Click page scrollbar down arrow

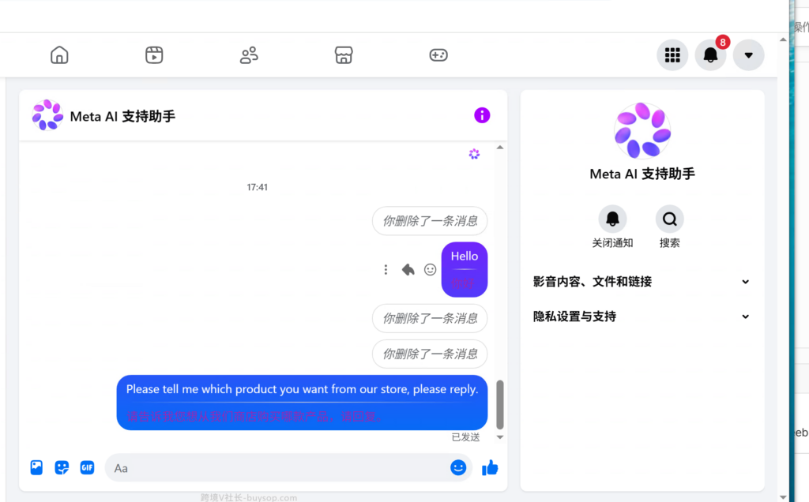[783, 496]
